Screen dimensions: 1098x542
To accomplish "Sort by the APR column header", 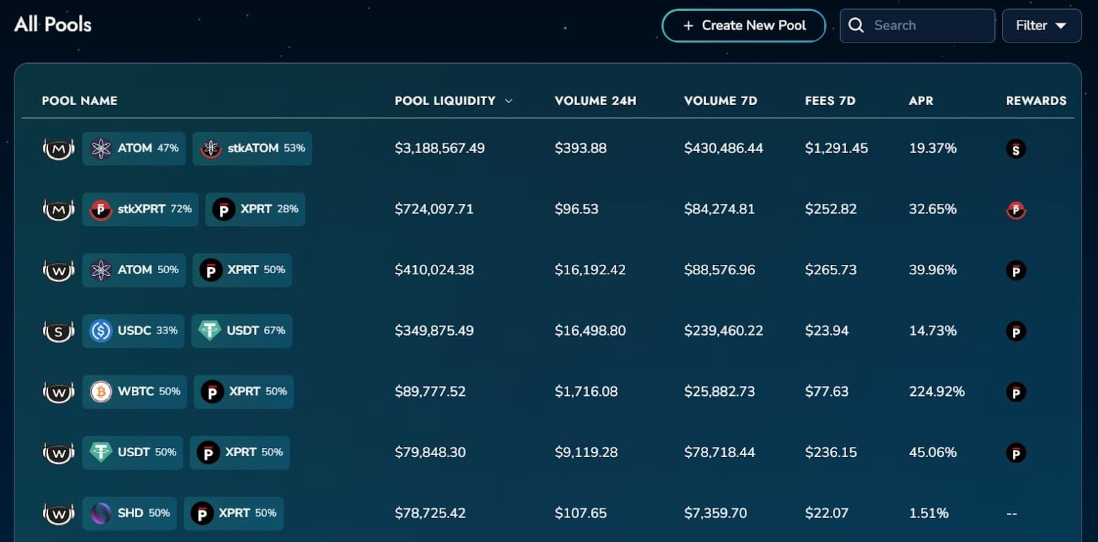I will click(x=920, y=101).
